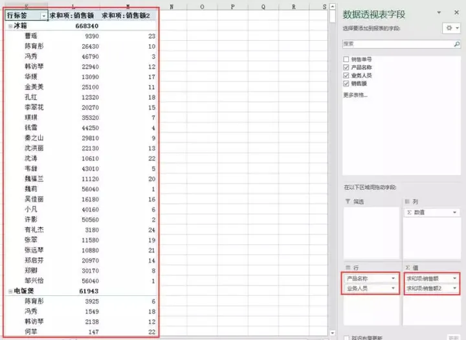The width and height of the screenshot is (466, 340).
Task: Enable the defer layout update checkbox
Action: pyautogui.click(x=346, y=337)
